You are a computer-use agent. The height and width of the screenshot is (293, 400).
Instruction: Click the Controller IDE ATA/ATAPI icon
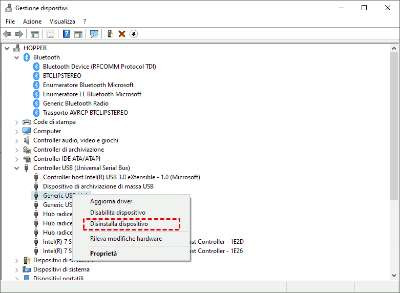[x=27, y=159]
